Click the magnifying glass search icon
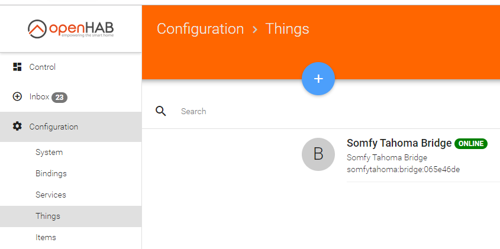The image size is (500, 249). [x=161, y=111]
